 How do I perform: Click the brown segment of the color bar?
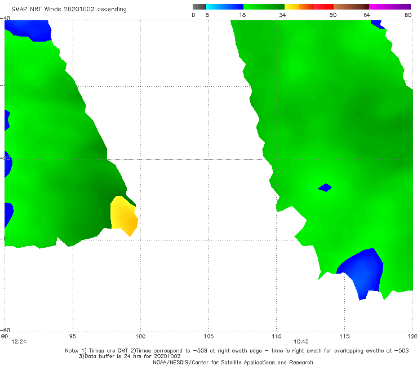tap(351, 7)
